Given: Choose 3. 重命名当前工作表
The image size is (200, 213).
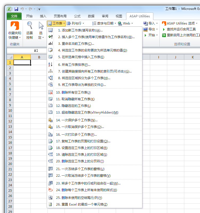Looking at the screenshot, I should 95,44.
